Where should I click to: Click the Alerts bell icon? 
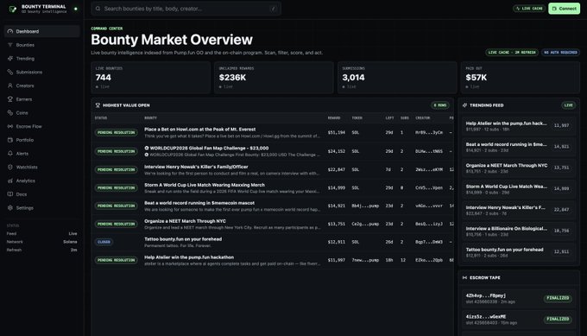point(10,154)
